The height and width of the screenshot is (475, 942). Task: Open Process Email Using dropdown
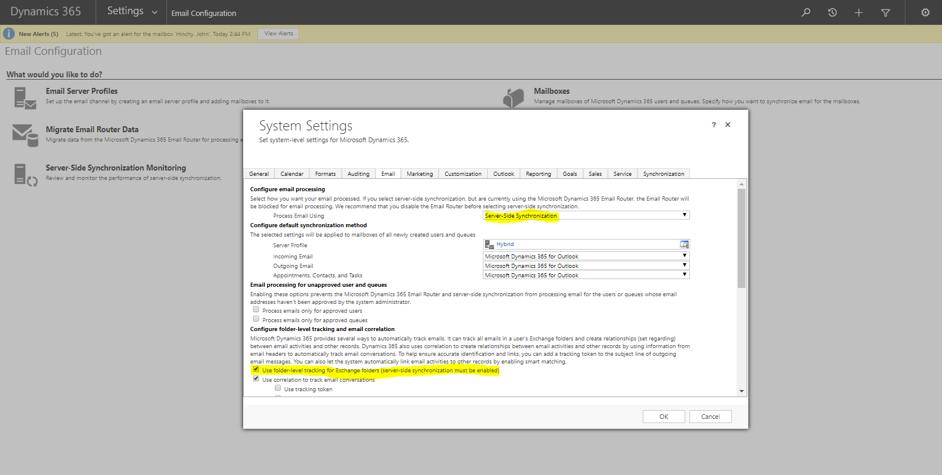[586, 215]
